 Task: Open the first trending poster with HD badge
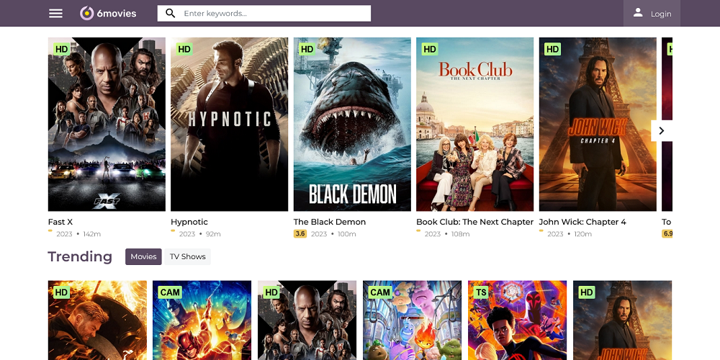[x=97, y=320]
